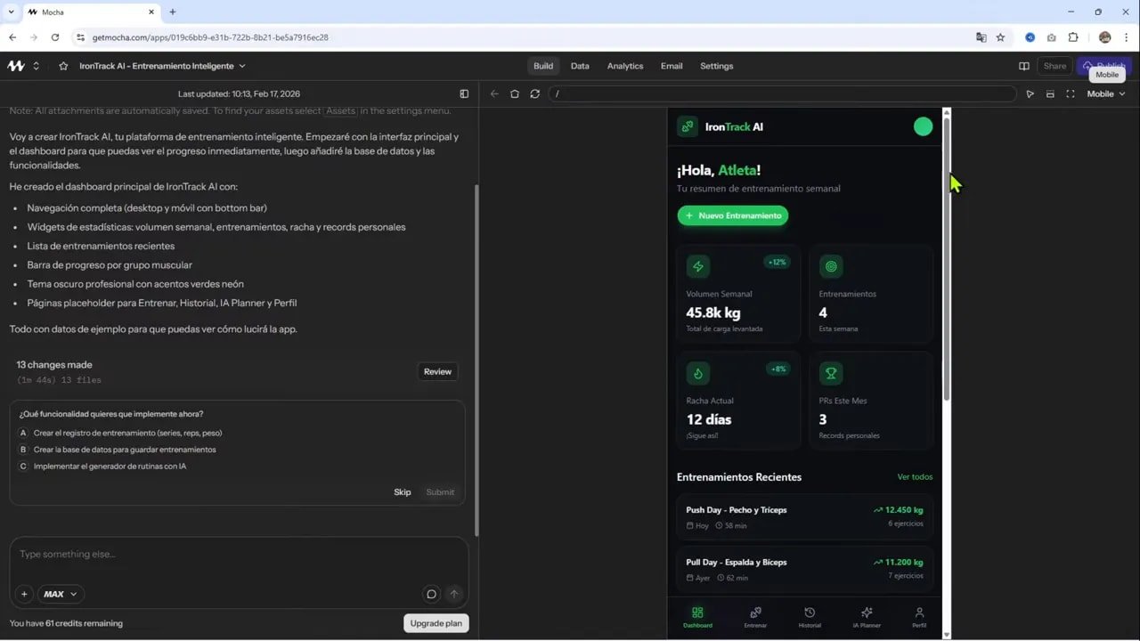Click the IronTrack AI dumbbell logo

[687, 126]
